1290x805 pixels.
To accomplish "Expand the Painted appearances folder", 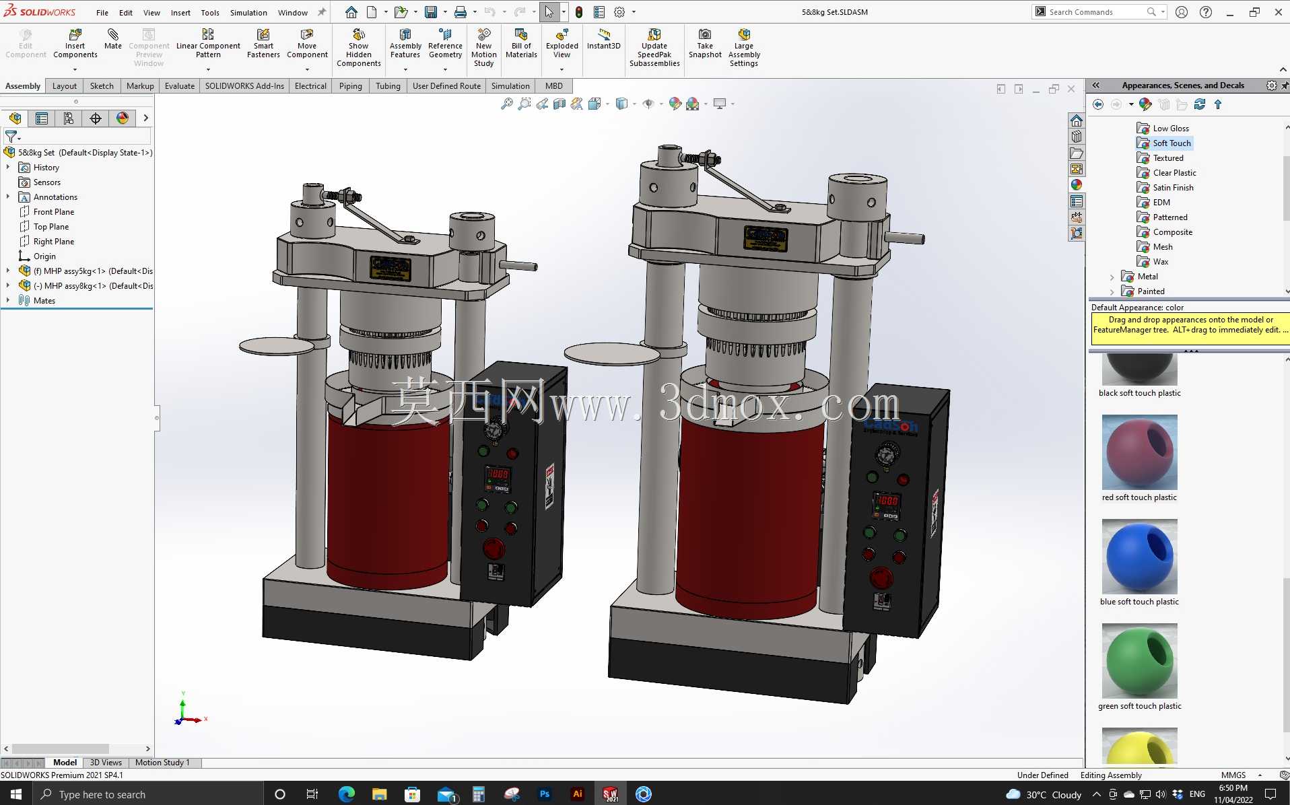I will tap(1112, 291).
